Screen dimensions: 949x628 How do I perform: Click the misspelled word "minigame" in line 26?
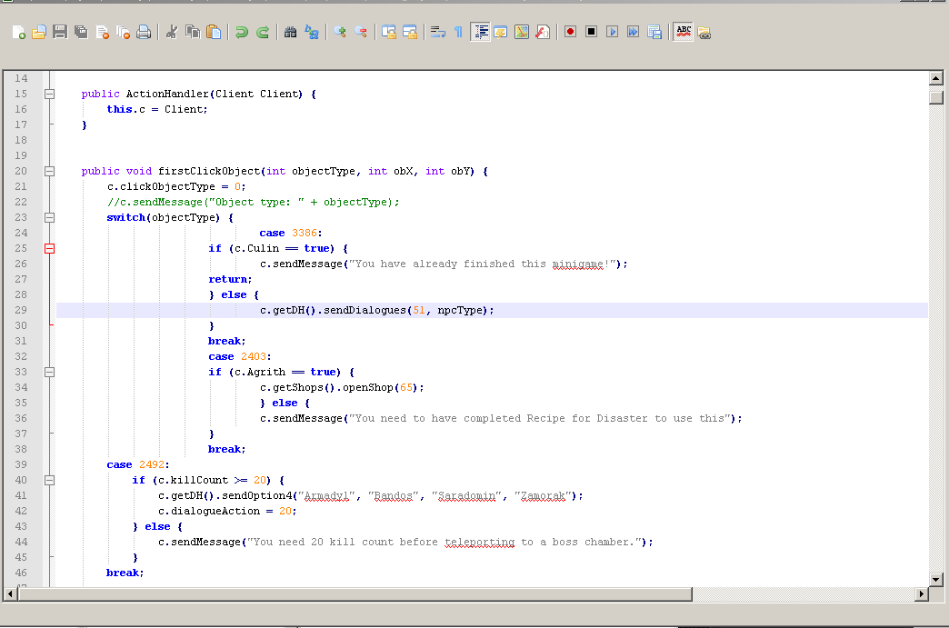pos(577,264)
